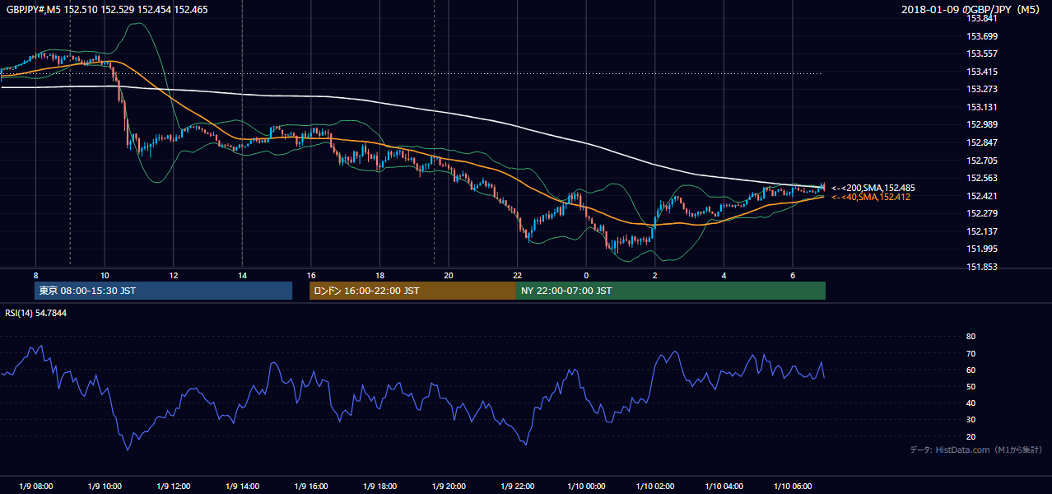Click the 152.847 price axis label
The width and height of the screenshot is (1052, 494).
[981, 142]
